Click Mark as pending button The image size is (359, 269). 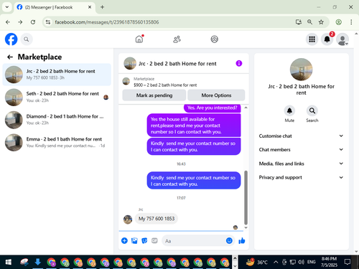(154, 95)
